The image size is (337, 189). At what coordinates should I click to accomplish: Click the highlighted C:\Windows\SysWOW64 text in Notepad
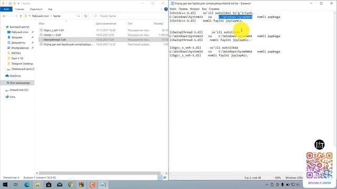click(x=235, y=17)
